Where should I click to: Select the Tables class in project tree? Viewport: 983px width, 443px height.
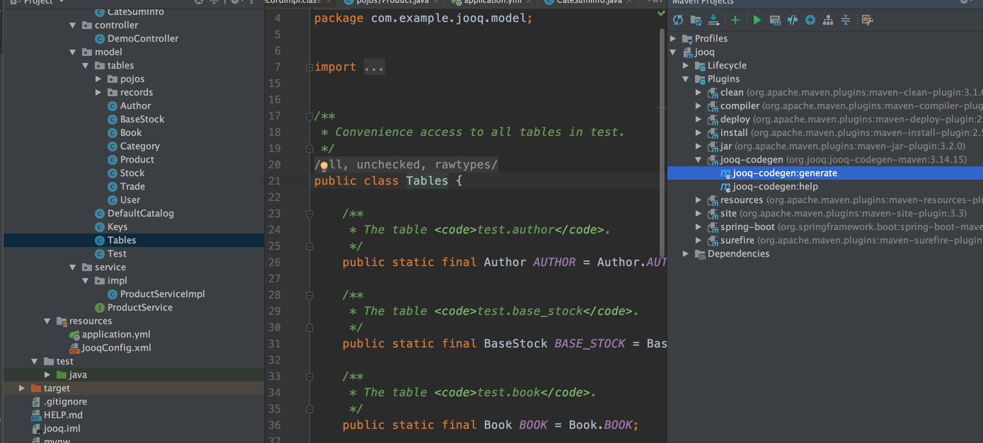click(x=133, y=240)
